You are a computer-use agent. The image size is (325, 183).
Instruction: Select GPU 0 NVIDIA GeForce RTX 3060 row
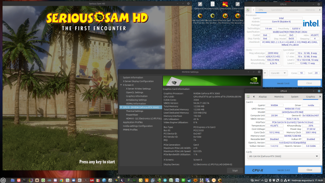coord(141,107)
